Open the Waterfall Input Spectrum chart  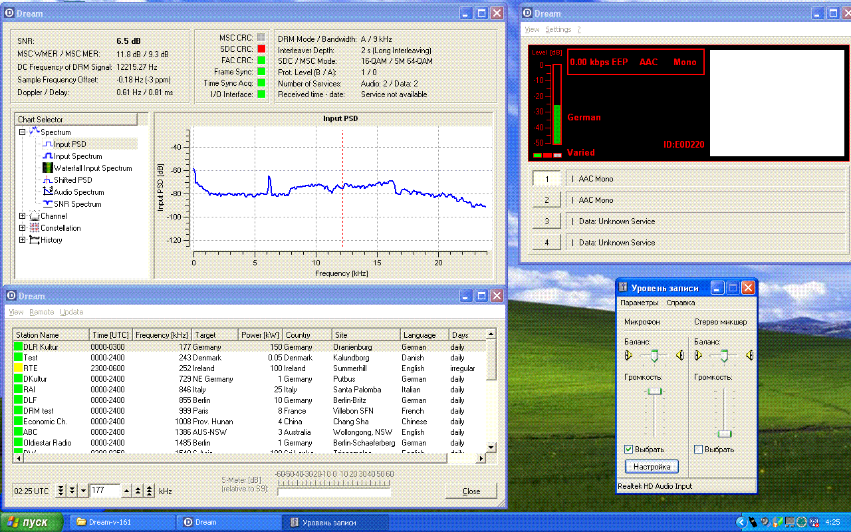pyautogui.click(x=92, y=168)
